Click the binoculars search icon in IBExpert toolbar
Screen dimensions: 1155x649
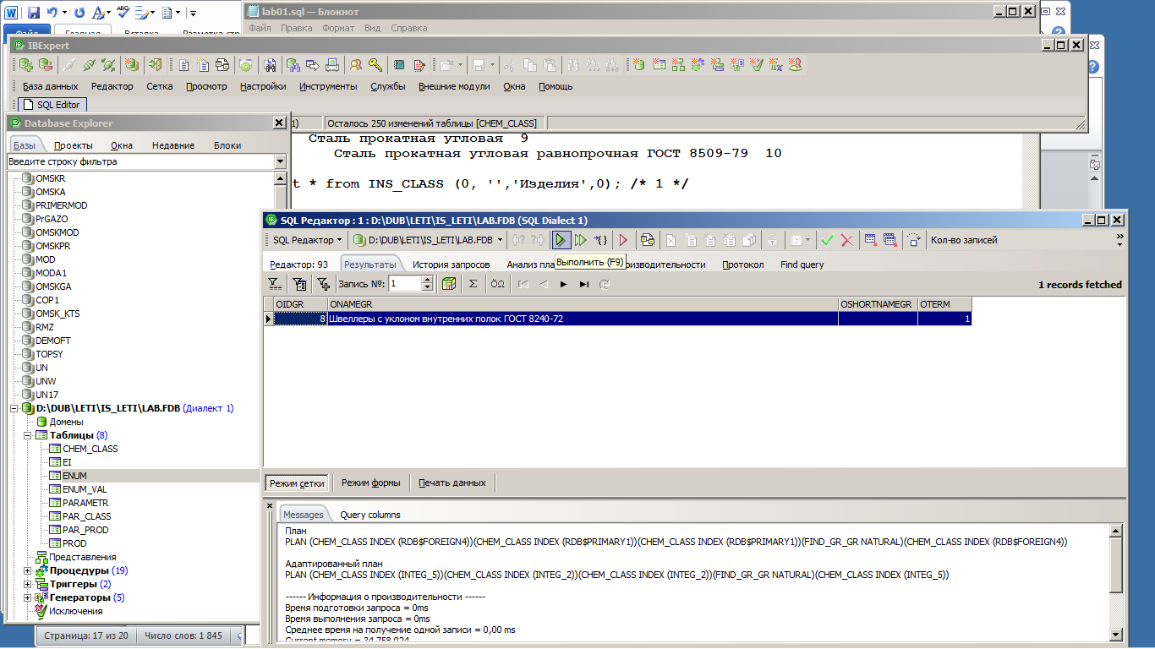pyautogui.click(x=271, y=64)
